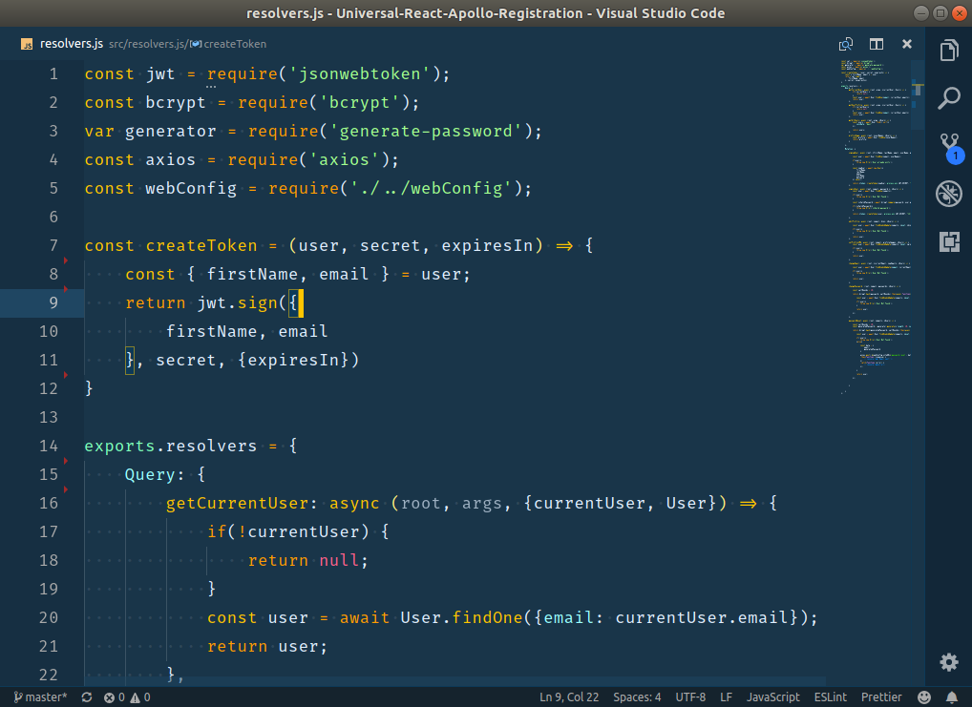This screenshot has height=707, width=972.
Task: Click the createToken breadcrumb symbol
Action: click(228, 44)
